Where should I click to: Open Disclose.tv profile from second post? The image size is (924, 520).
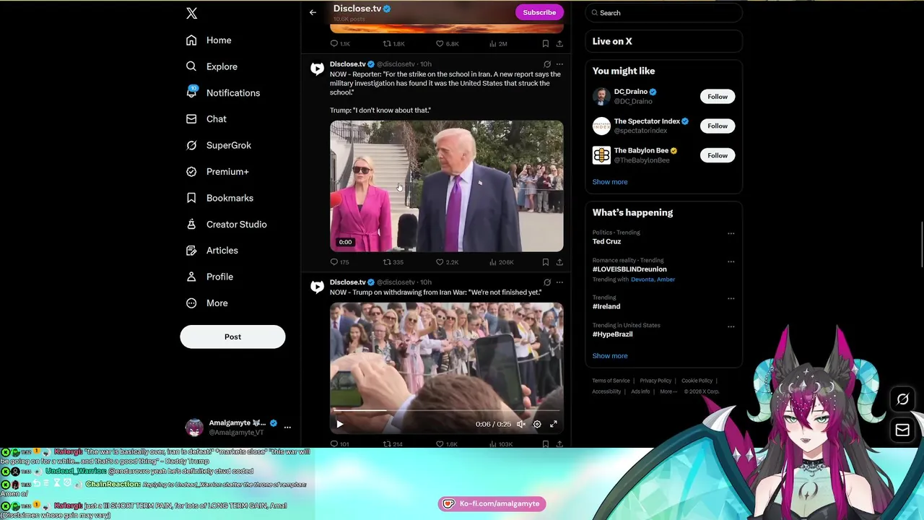point(348,282)
